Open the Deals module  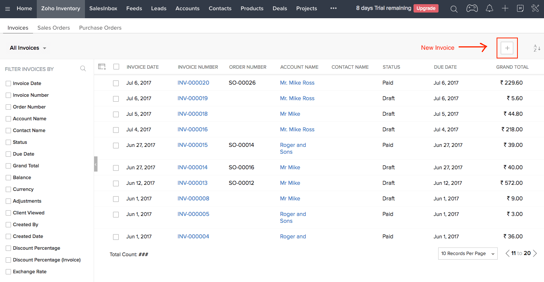280,8
